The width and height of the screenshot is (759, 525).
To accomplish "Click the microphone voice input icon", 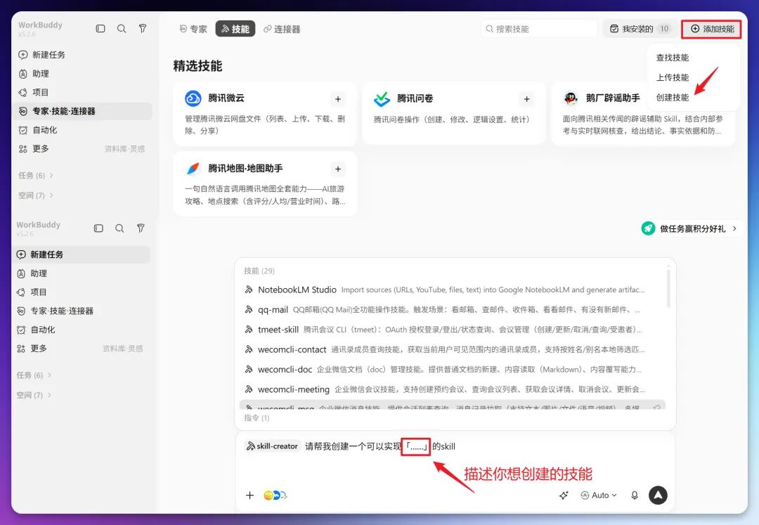I will pyautogui.click(x=635, y=495).
